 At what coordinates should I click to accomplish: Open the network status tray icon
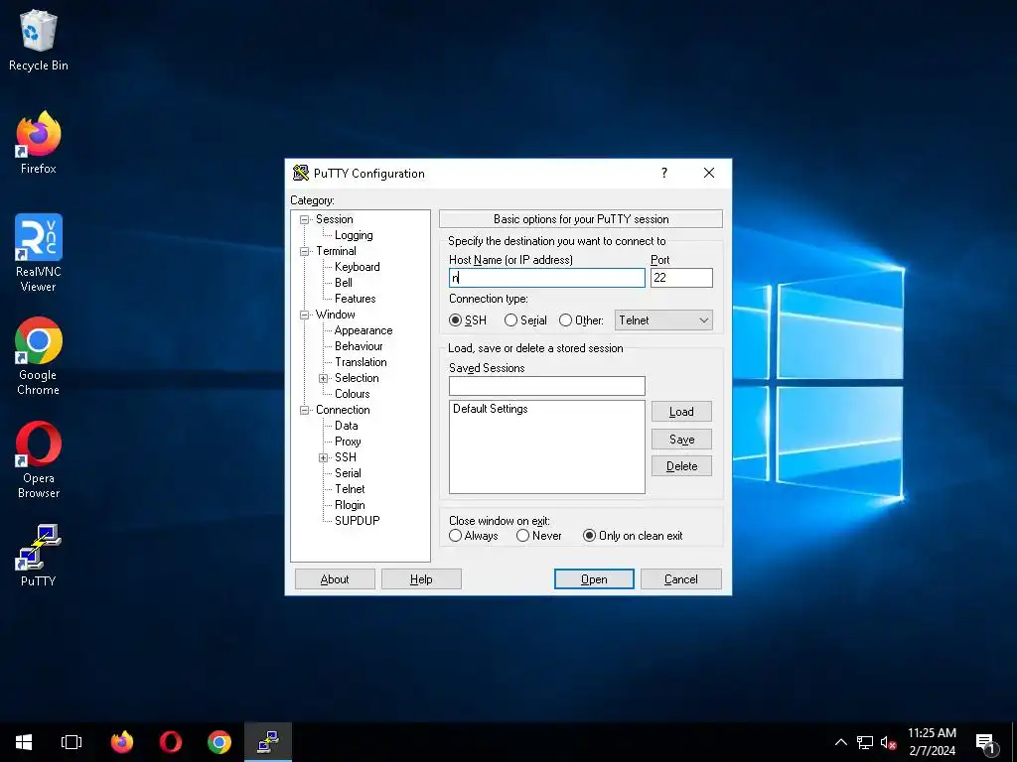tap(865, 742)
